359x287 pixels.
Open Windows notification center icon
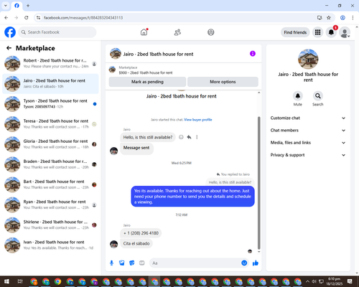coord(350,281)
